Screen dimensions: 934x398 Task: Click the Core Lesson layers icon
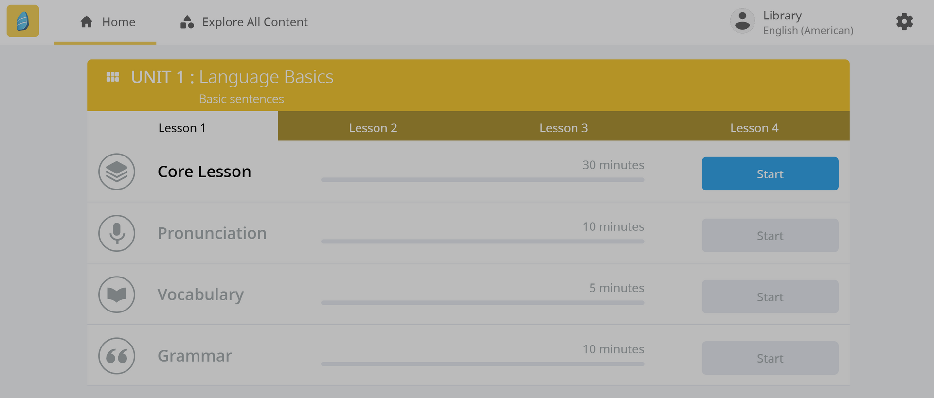coord(117,172)
